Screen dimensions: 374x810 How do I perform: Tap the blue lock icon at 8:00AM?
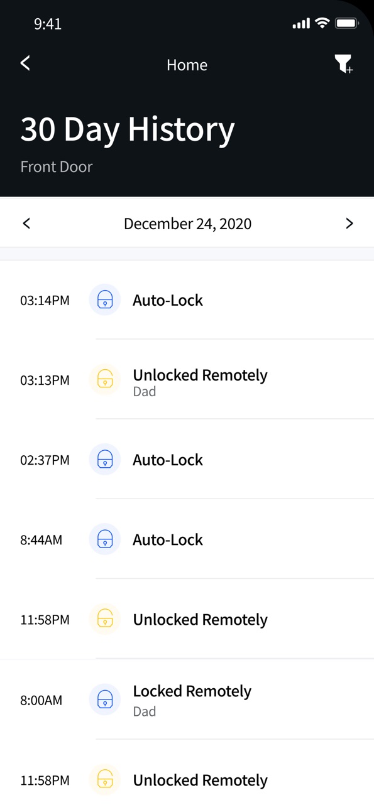pyautogui.click(x=105, y=699)
